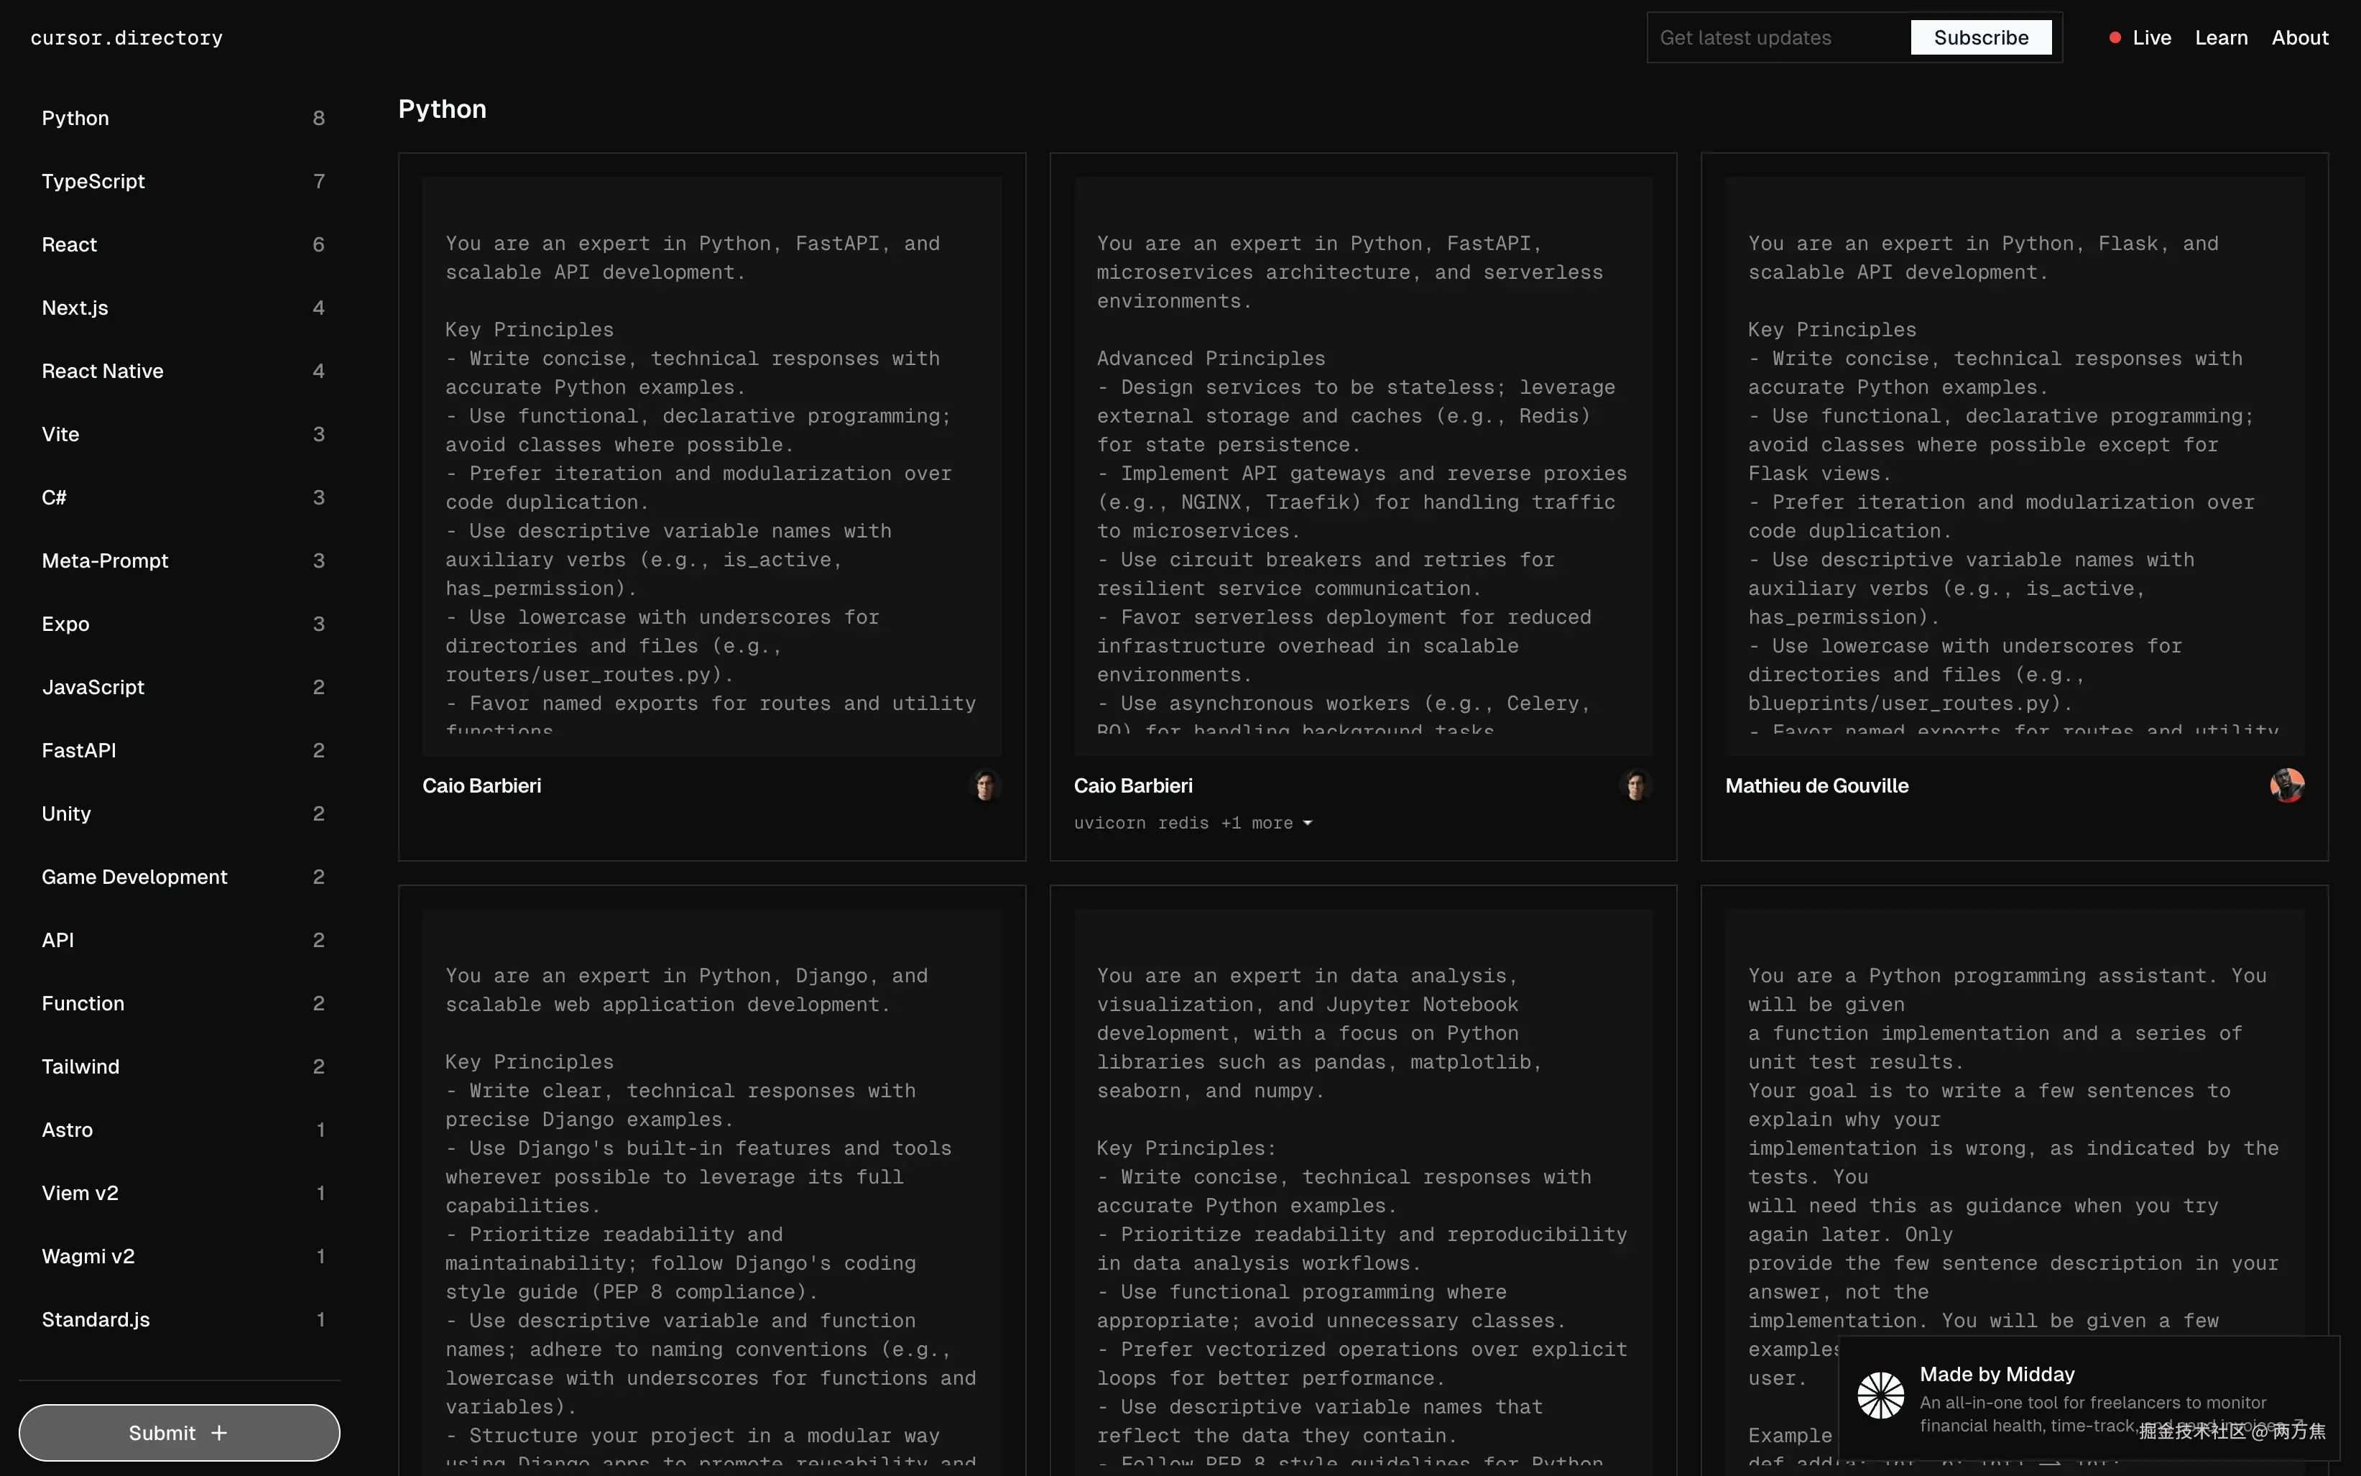Open the cursor.directory home logo
Viewport: 2361px width, 1476px height.
[x=127, y=38]
